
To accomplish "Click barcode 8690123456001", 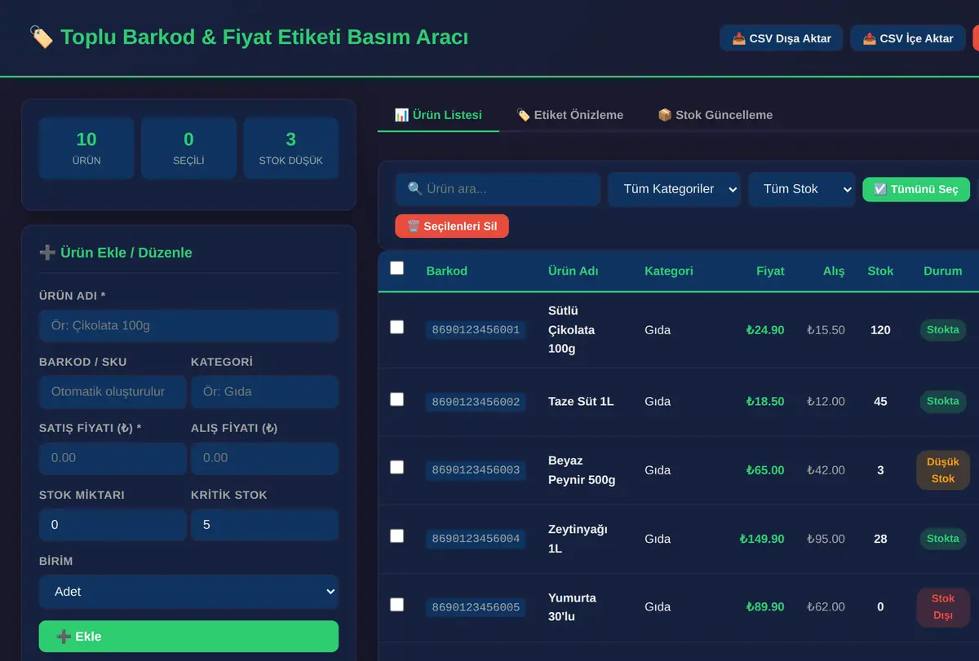I will (476, 330).
